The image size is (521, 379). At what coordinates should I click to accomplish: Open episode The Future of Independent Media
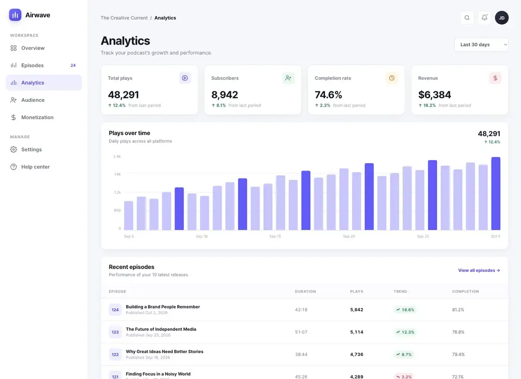pos(161,329)
